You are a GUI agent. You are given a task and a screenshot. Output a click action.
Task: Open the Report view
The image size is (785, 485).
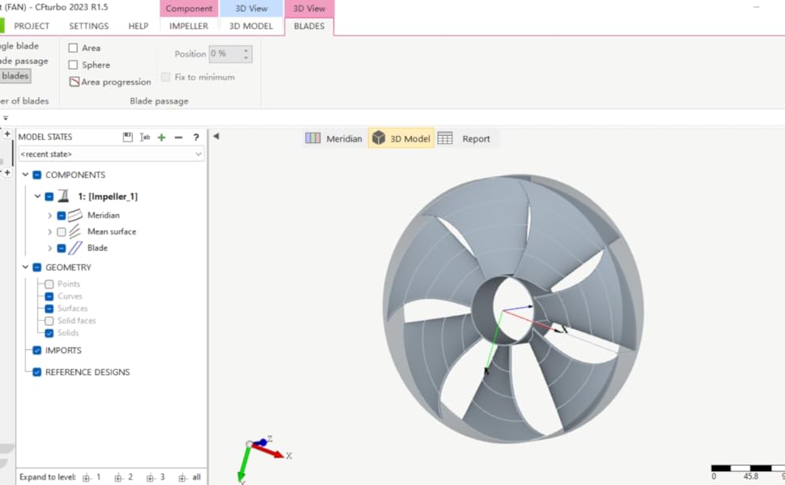point(465,138)
